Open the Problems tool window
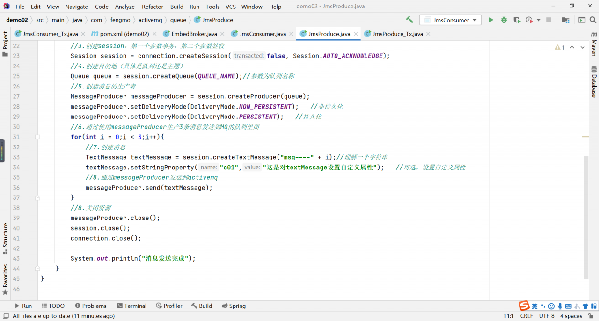Viewport: 599px width, 321px height. click(x=90, y=306)
